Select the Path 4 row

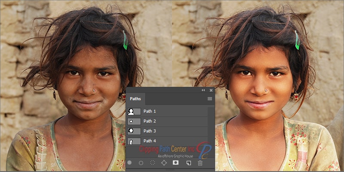167,141
